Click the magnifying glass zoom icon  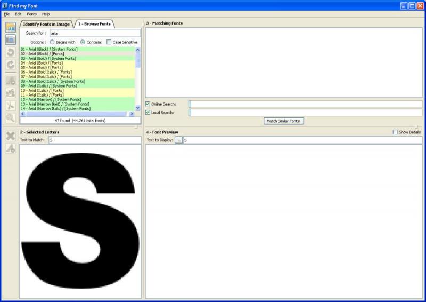click(11, 118)
